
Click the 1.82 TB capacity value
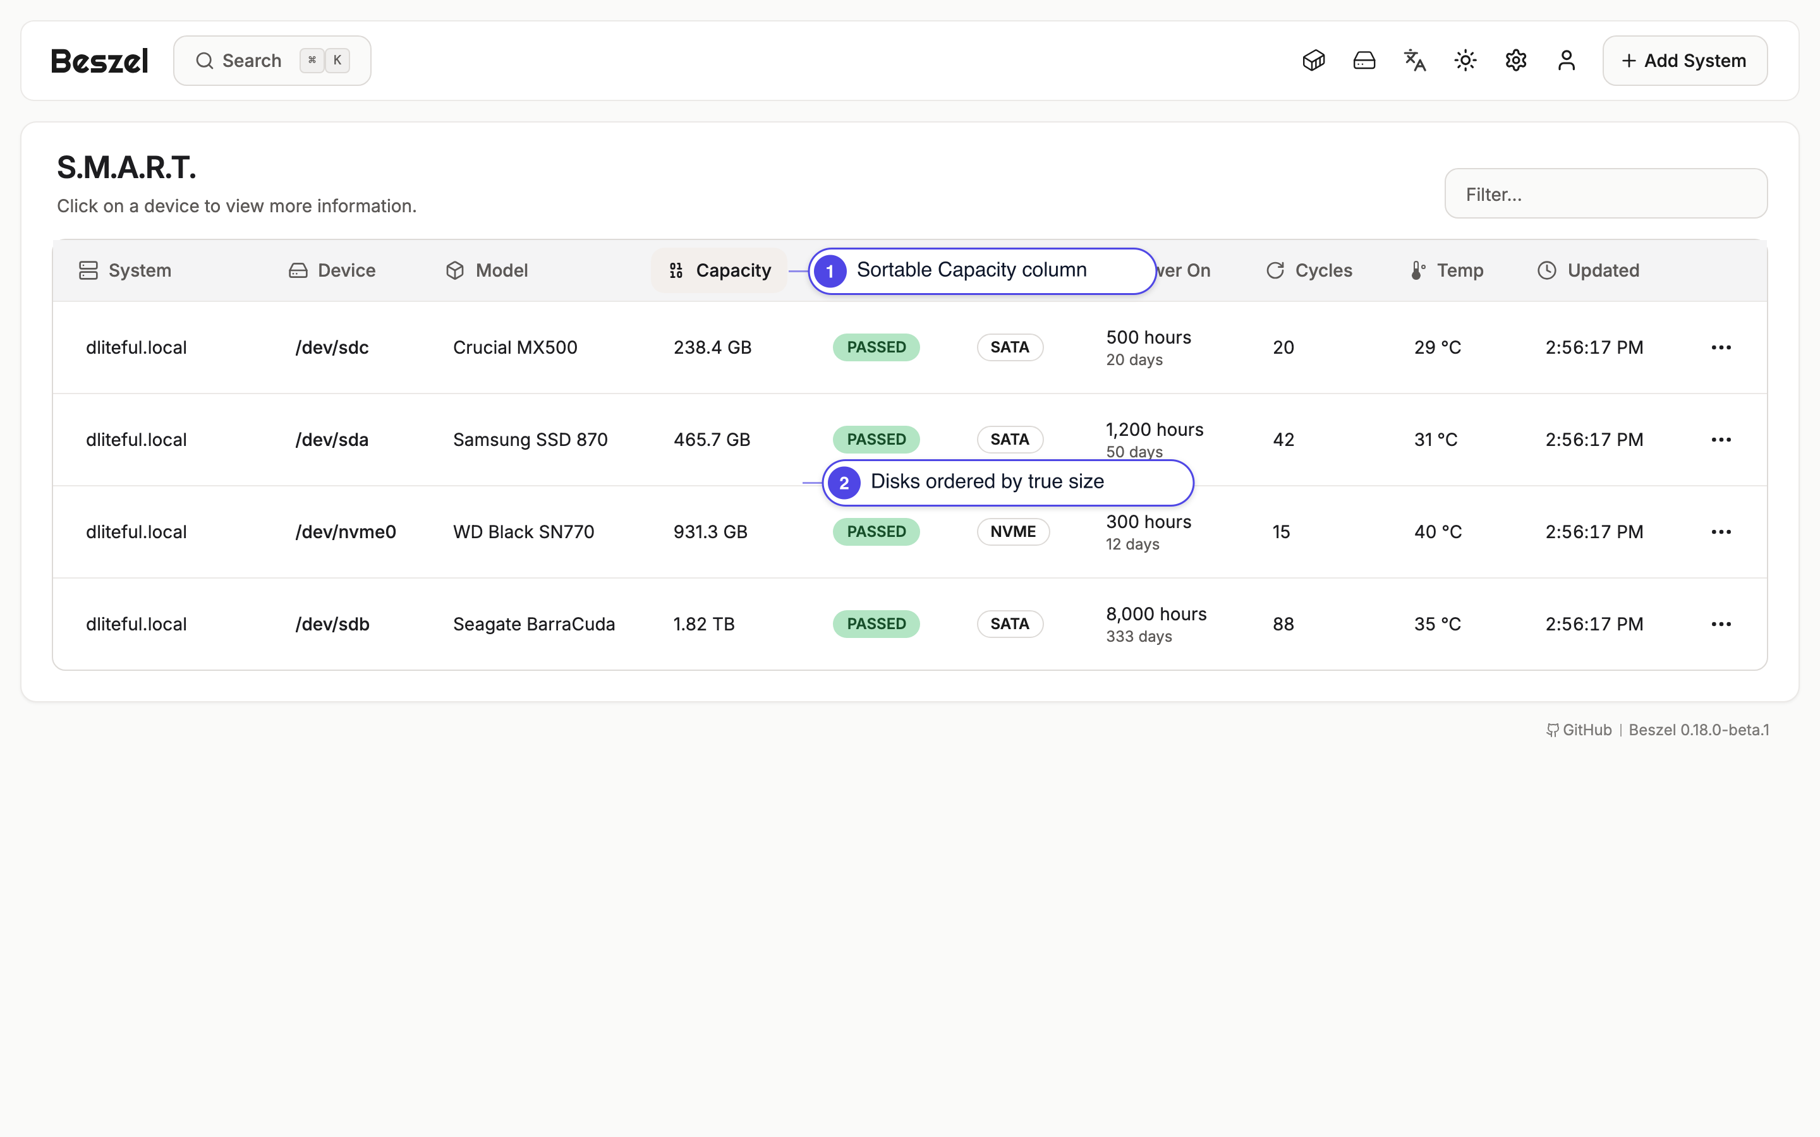(x=703, y=624)
